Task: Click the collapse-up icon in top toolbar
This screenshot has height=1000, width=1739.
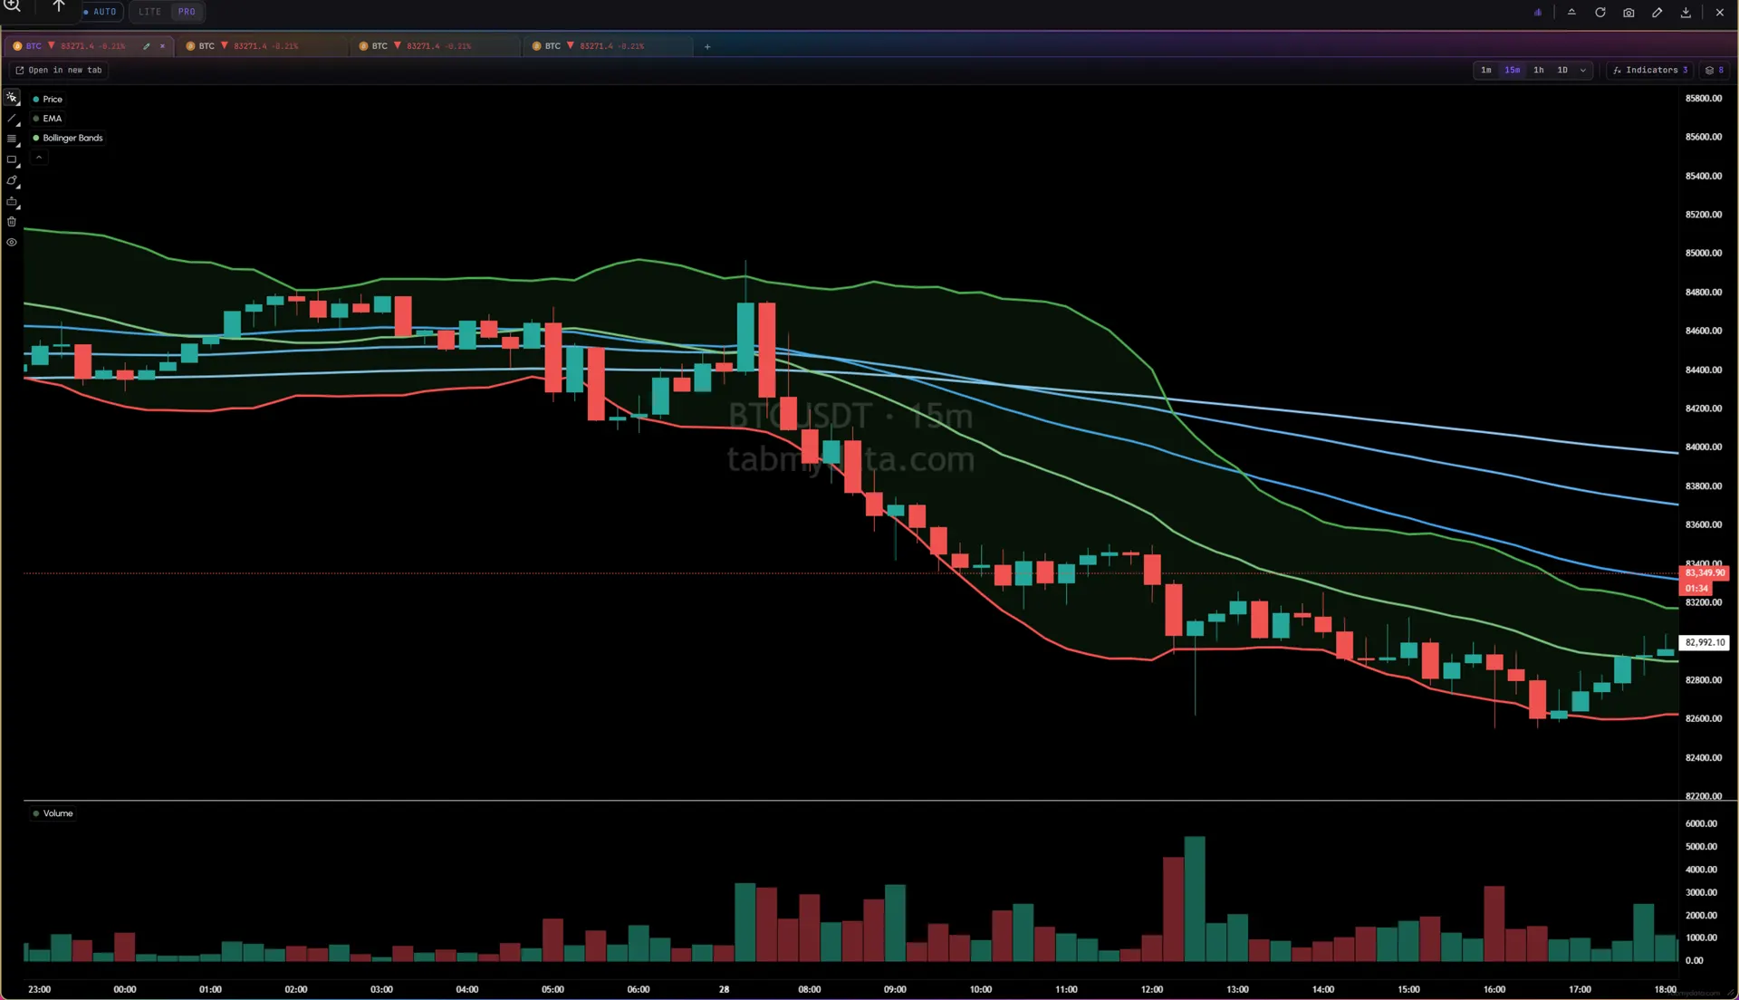Action: [1571, 13]
